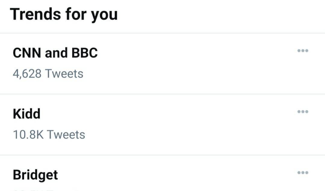Click the 10.8K Tweets count
Image resolution: width=325 pixels, height=191 pixels.
point(49,135)
